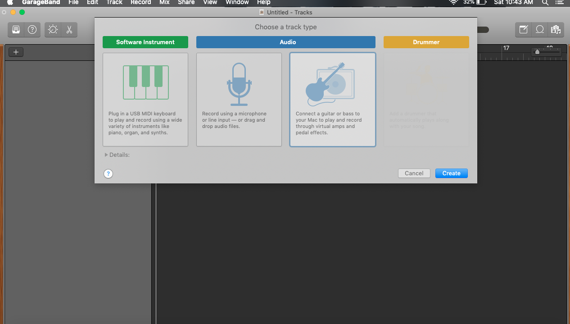Open the Window menu
570x324 pixels.
click(237, 2)
